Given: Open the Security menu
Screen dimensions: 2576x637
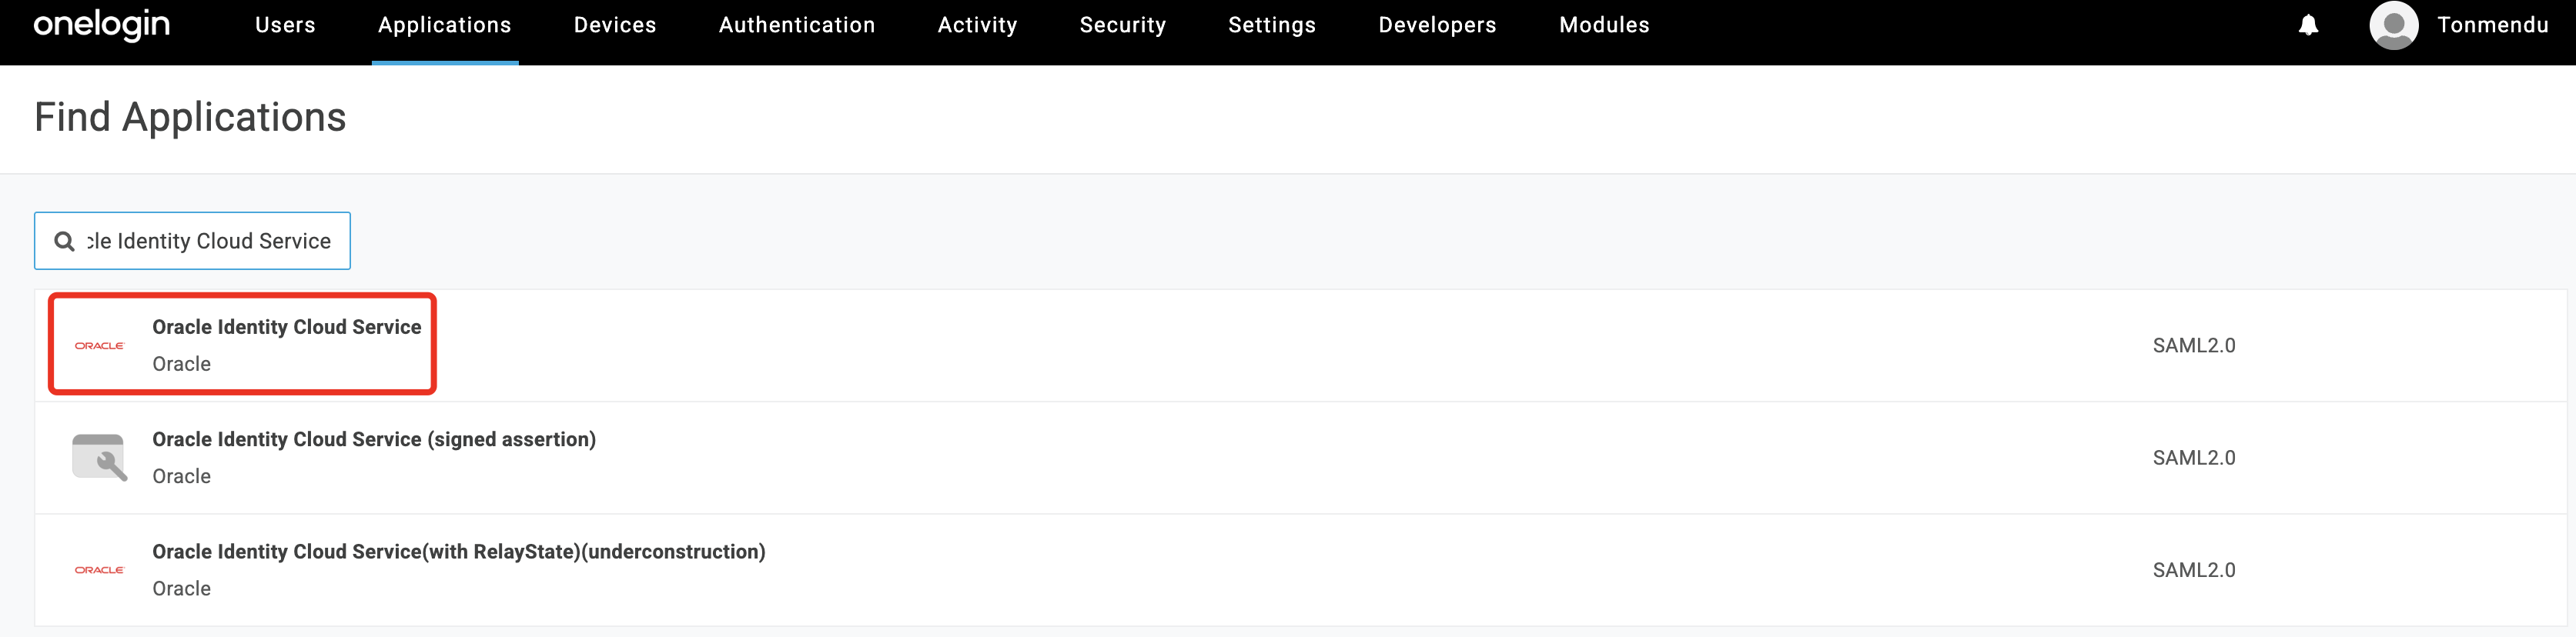Looking at the screenshot, I should 1122,25.
